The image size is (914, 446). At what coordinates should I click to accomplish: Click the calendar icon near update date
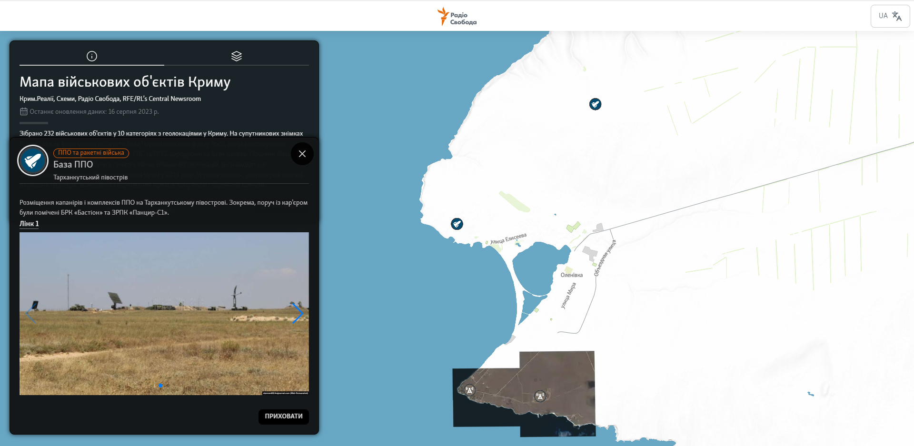click(x=24, y=112)
